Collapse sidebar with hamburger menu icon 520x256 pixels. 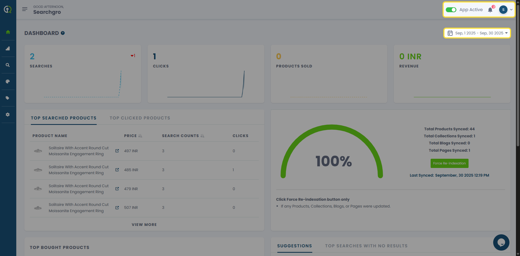[25, 9]
